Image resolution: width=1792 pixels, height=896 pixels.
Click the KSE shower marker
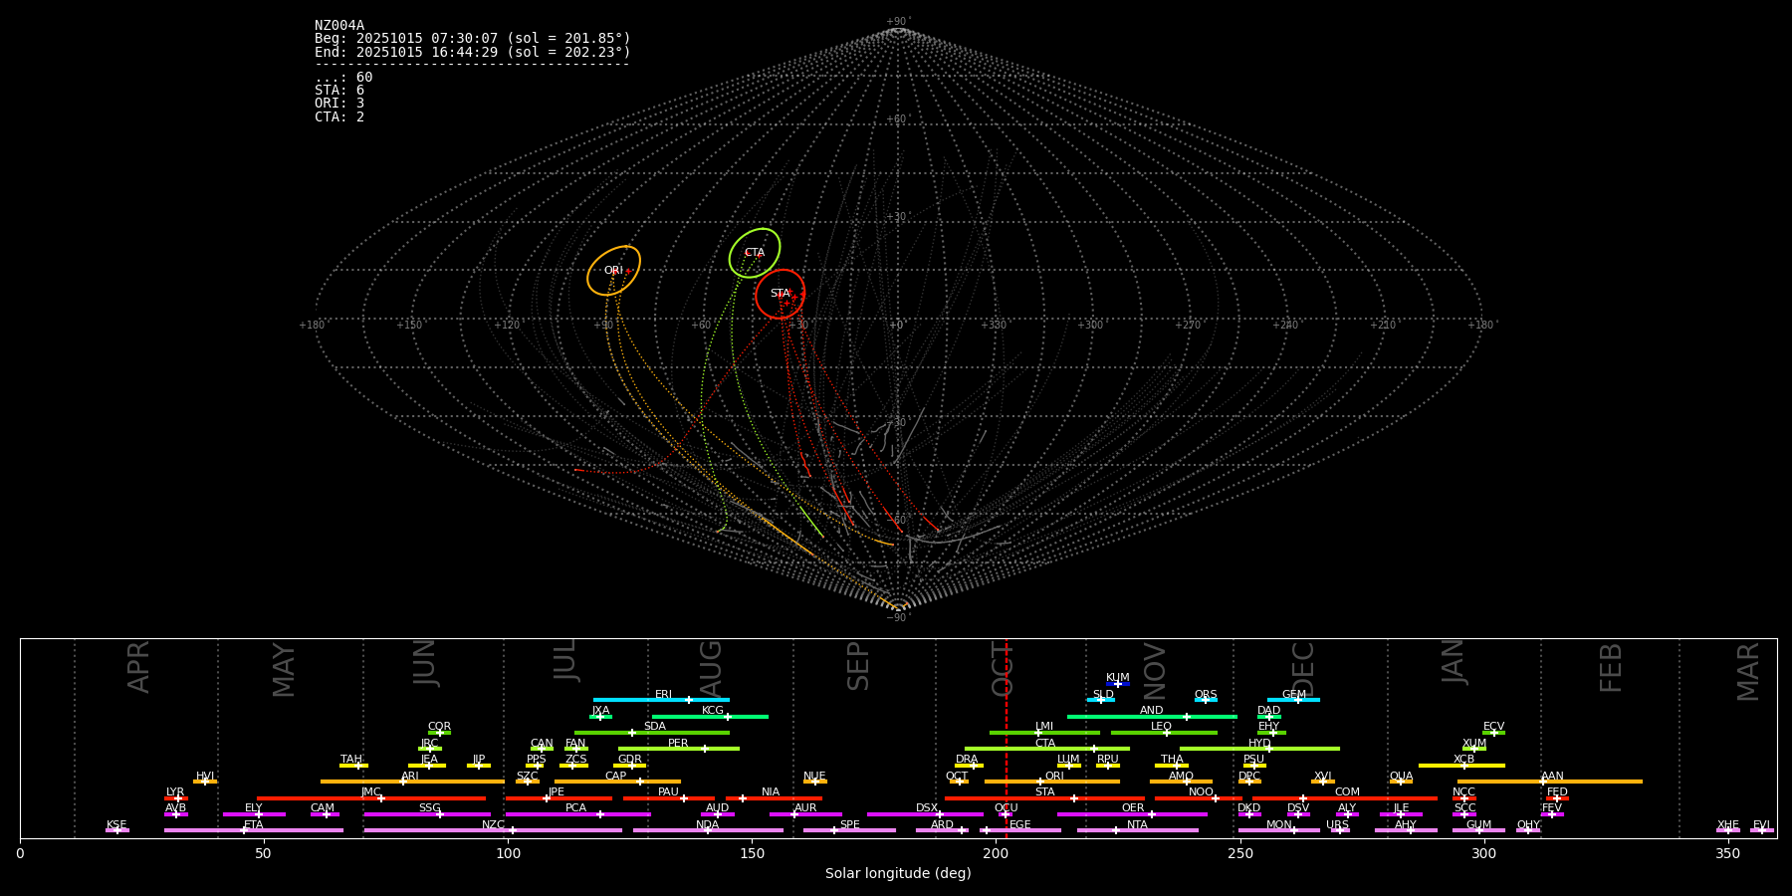pos(117,830)
